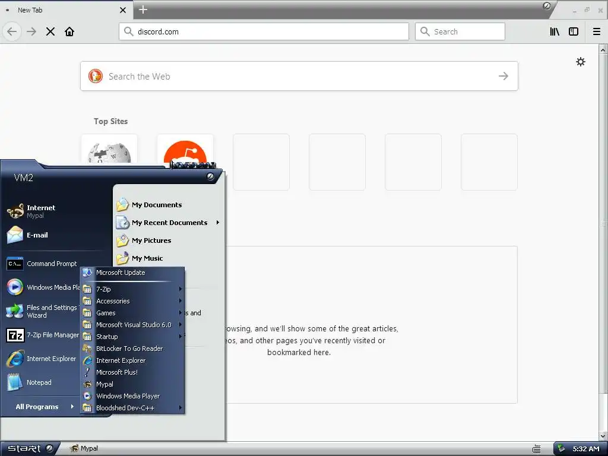
Task: Click page scrollbar down arrow
Action: (603, 436)
